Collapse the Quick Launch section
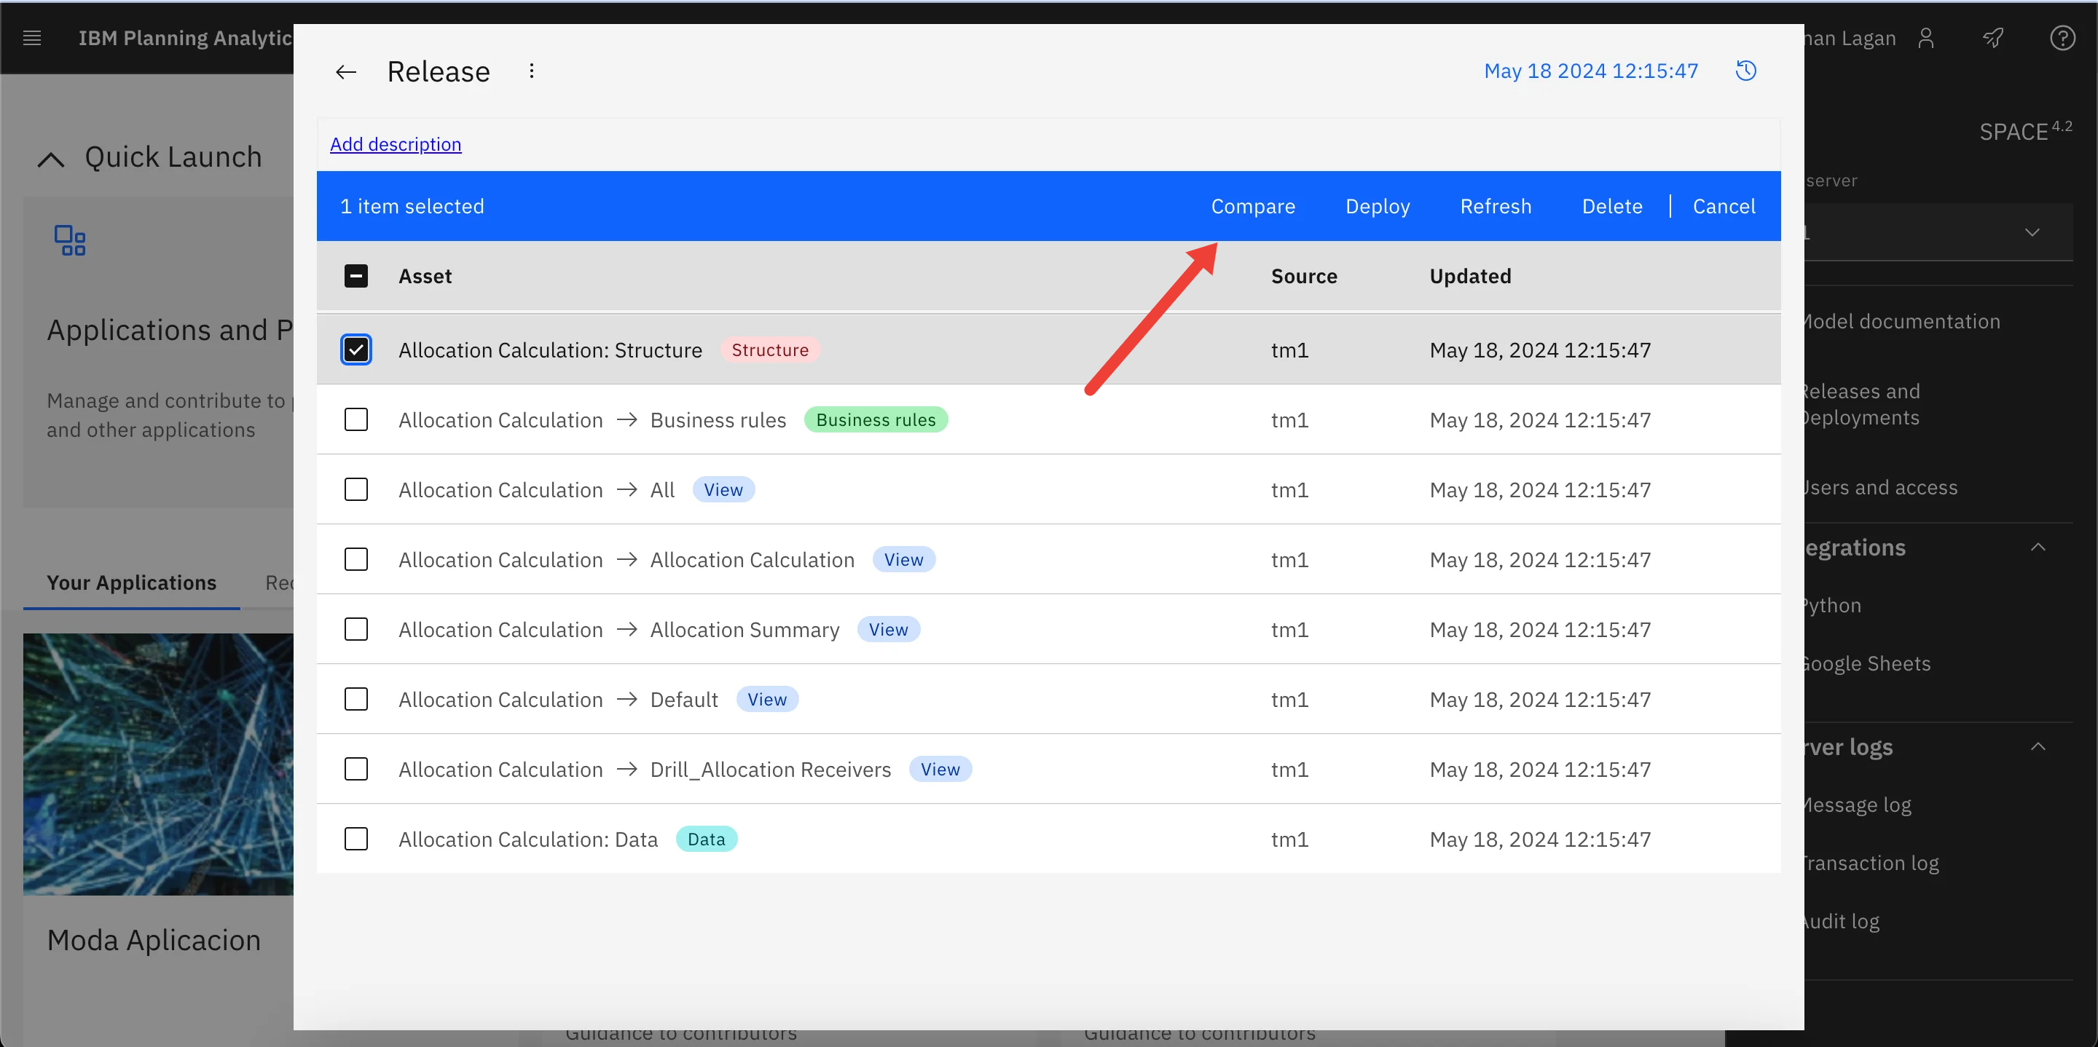Image resolution: width=2098 pixels, height=1047 pixels. click(x=51, y=159)
